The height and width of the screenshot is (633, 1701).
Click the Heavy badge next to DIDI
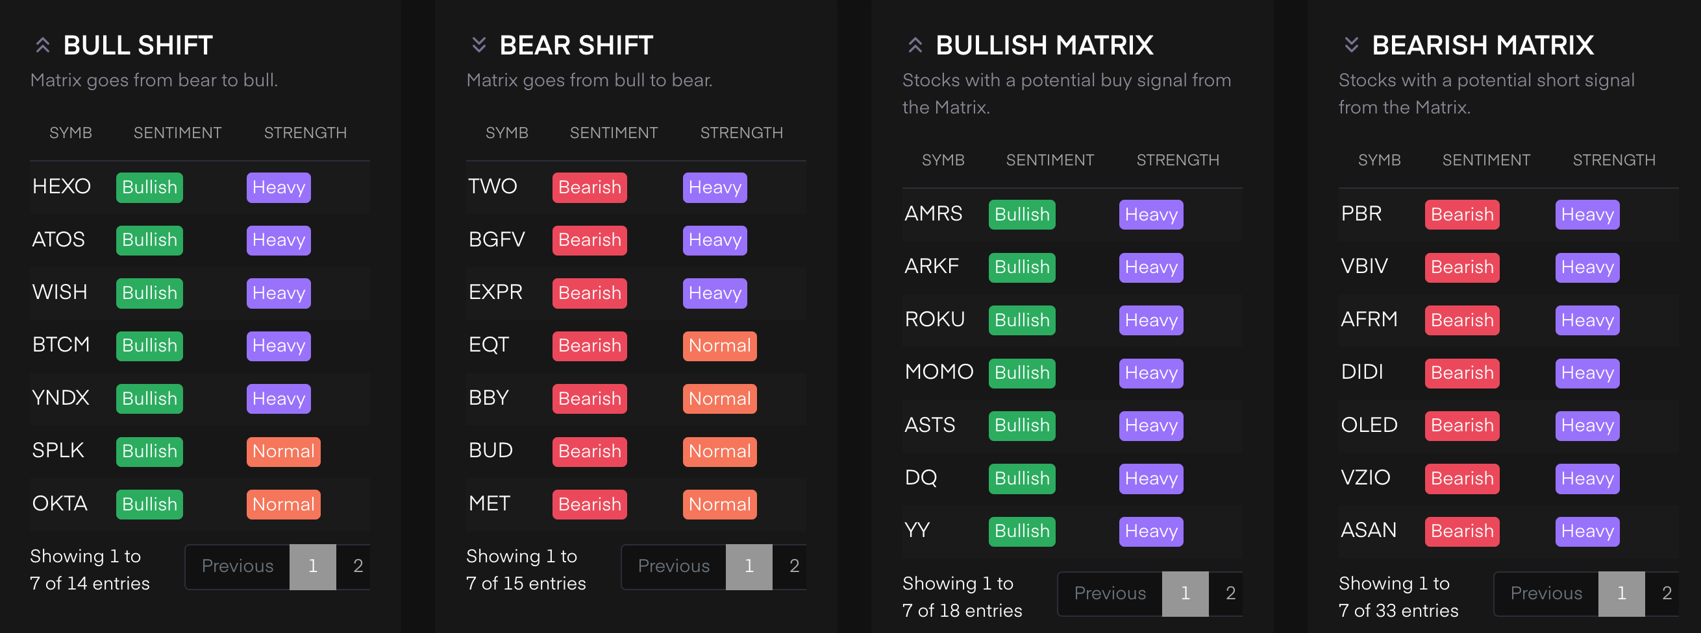point(1587,373)
